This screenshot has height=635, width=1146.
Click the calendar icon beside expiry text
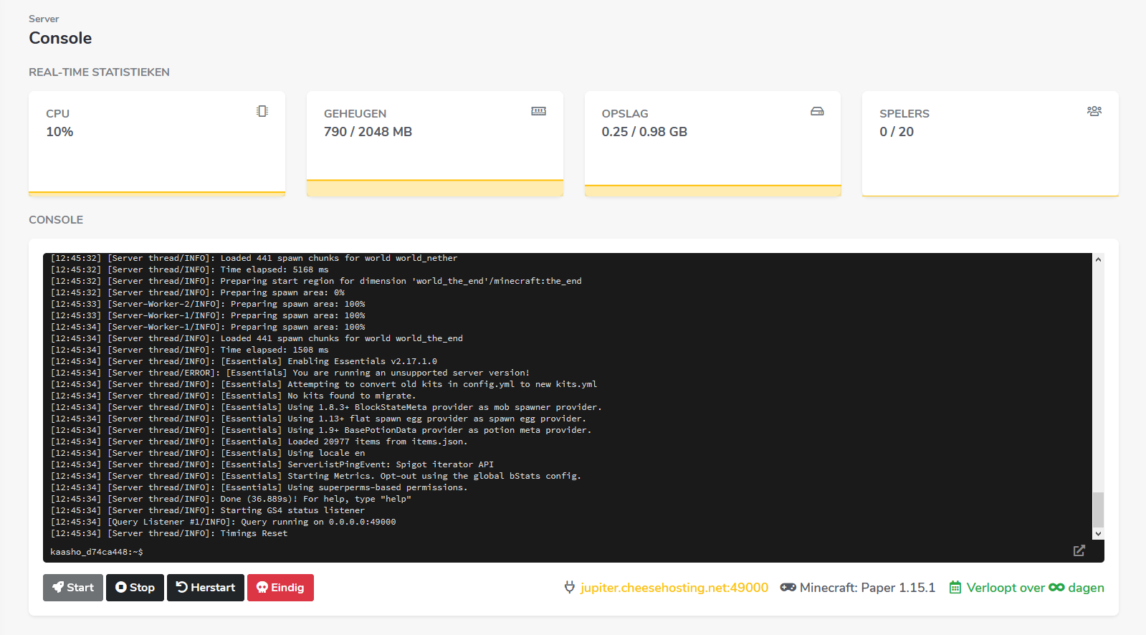(955, 588)
